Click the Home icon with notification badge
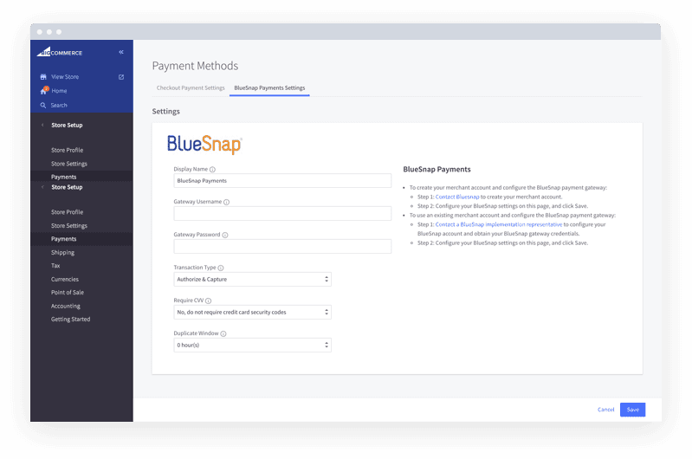692x459 pixels. click(x=43, y=91)
